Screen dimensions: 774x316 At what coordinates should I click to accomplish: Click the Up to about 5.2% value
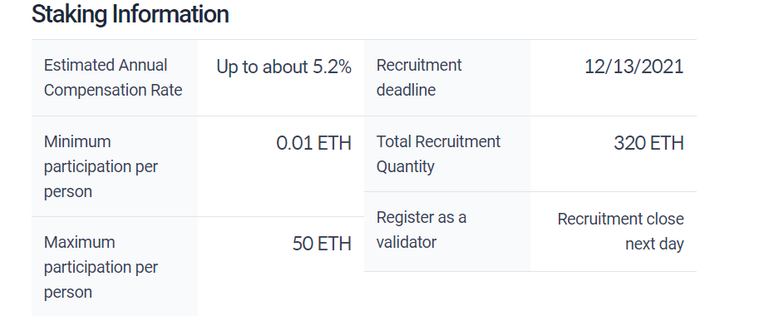(x=283, y=67)
